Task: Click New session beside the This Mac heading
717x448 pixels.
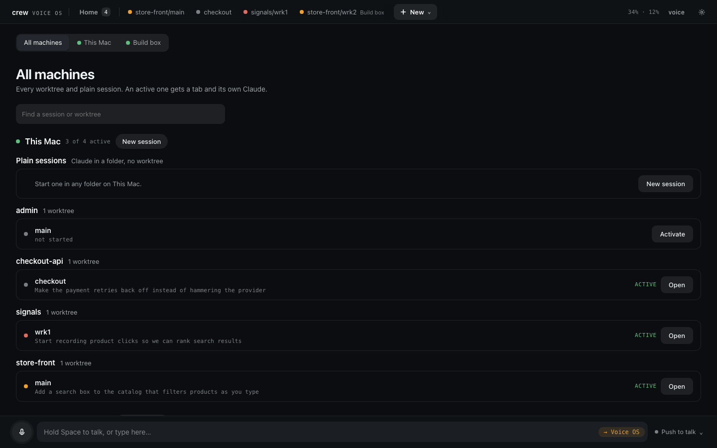Action: click(x=141, y=141)
